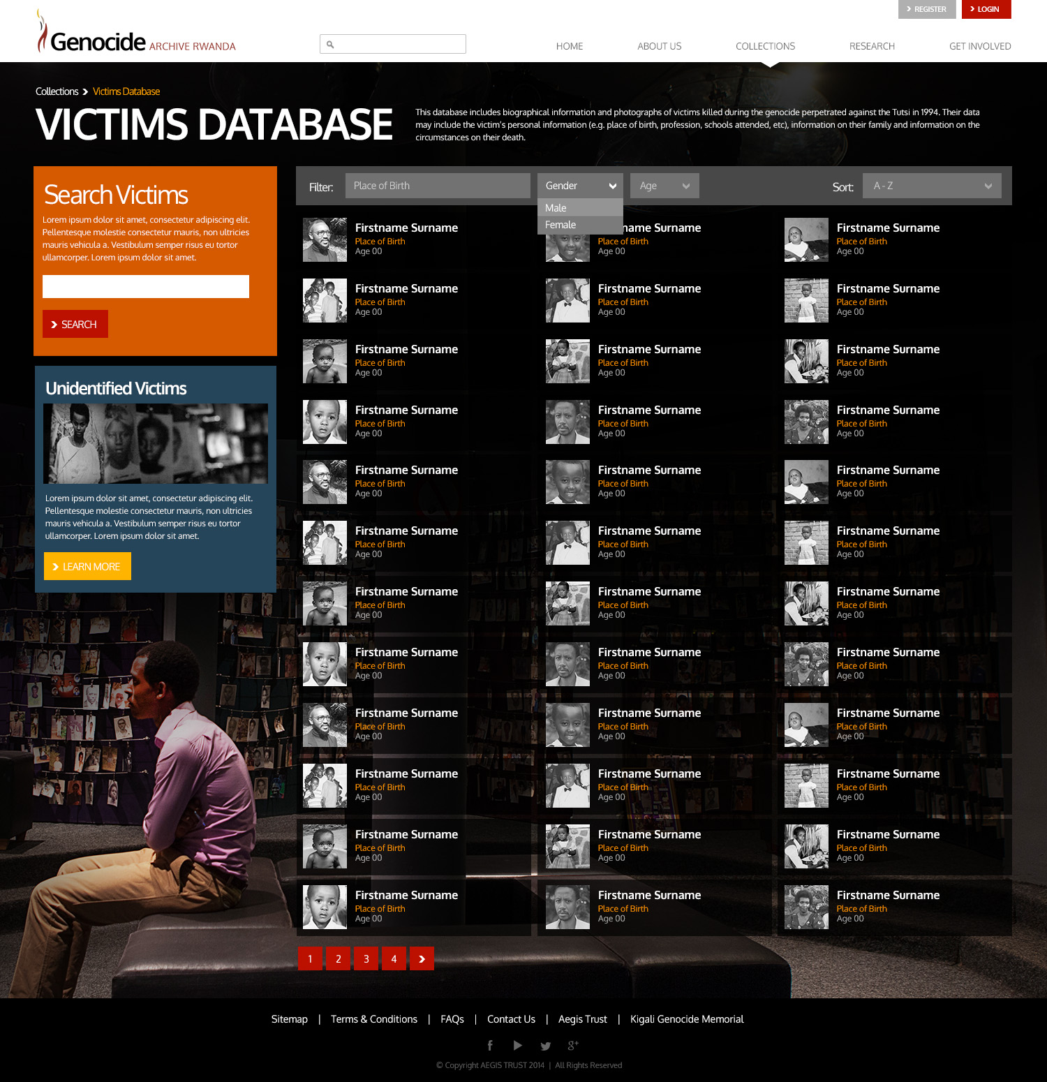Focus the Place of Birth filter field
Screen dimensions: 1047x1082
(x=438, y=186)
